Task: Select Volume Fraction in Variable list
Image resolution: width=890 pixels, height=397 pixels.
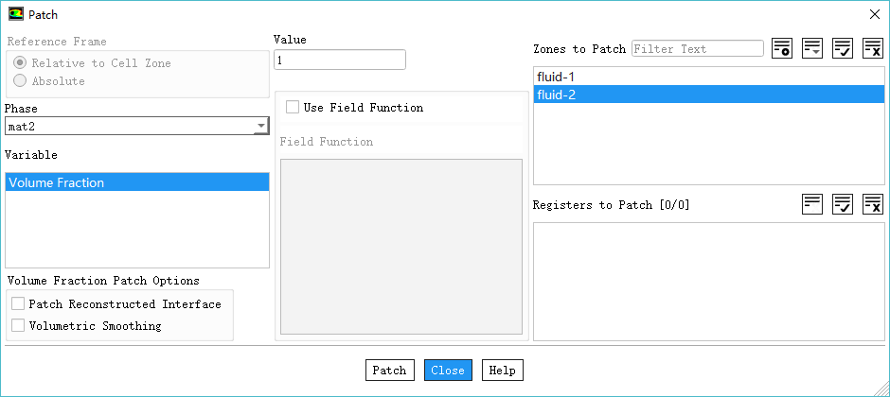Action: tap(136, 182)
